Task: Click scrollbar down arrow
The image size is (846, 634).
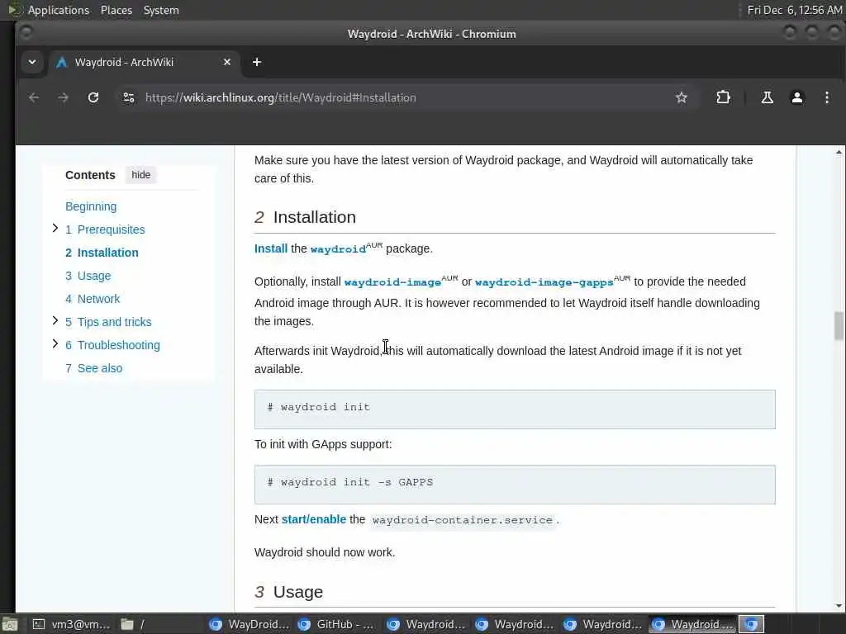Action: pyautogui.click(x=839, y=606)
